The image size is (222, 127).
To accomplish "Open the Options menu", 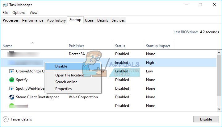I will coord(19,13).
